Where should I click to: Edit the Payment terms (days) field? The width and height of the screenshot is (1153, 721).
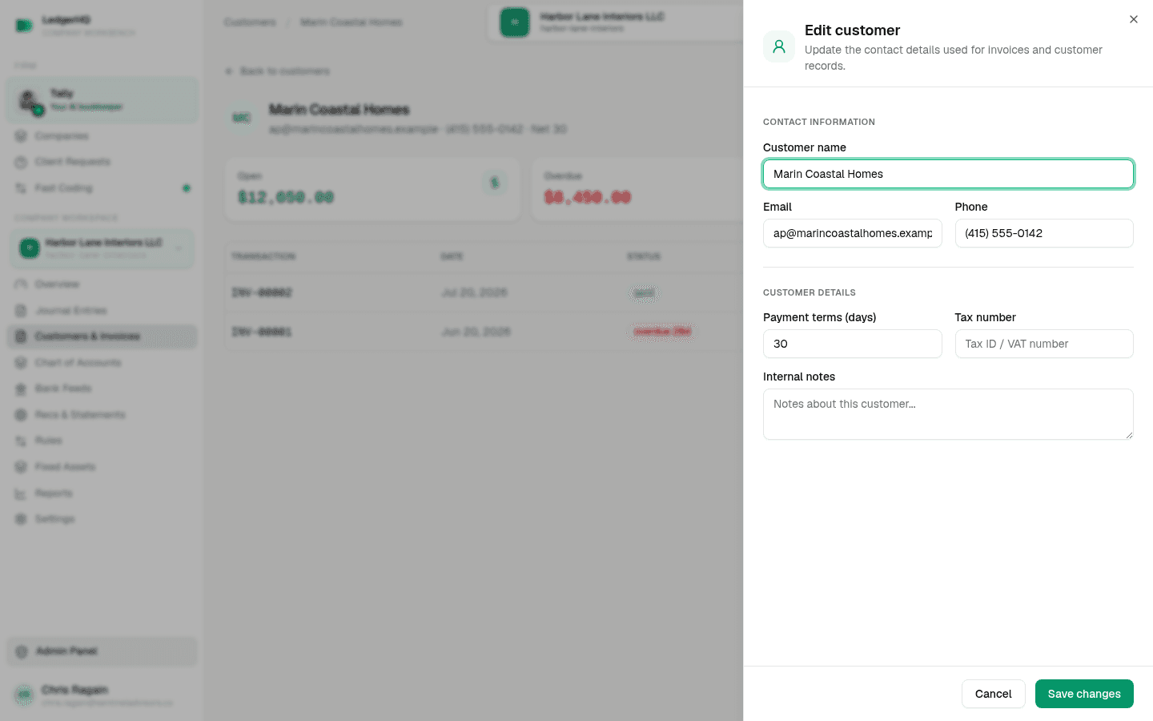tap(852, 344)
